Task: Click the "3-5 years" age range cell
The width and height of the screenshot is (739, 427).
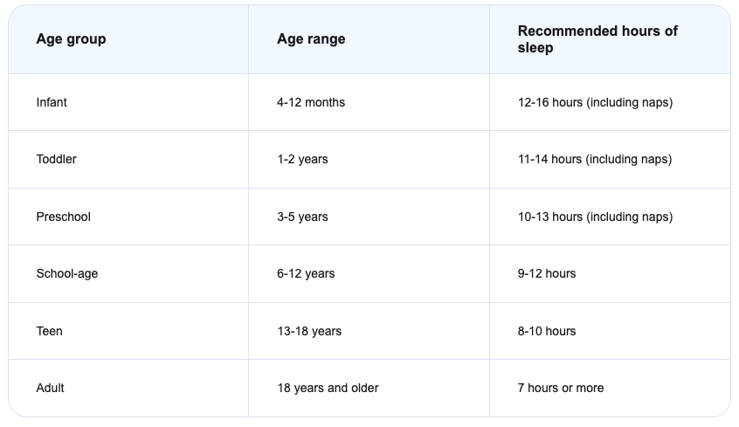Action: (302, 217)
